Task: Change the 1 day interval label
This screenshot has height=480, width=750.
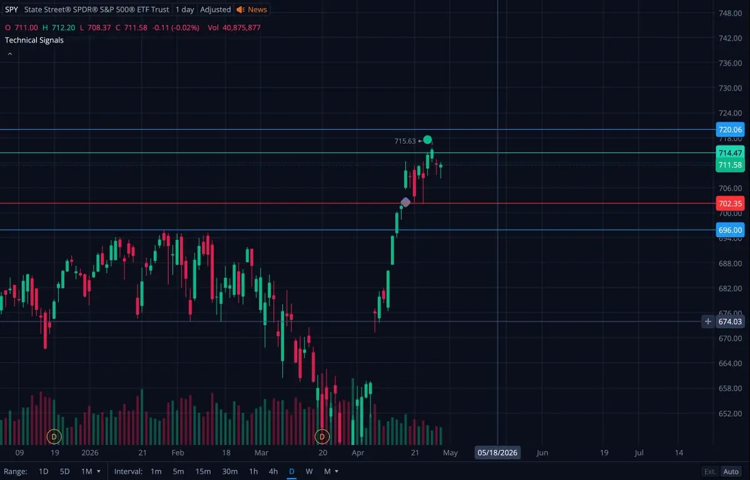Action: pyautogui.click(x=185, y=9)
